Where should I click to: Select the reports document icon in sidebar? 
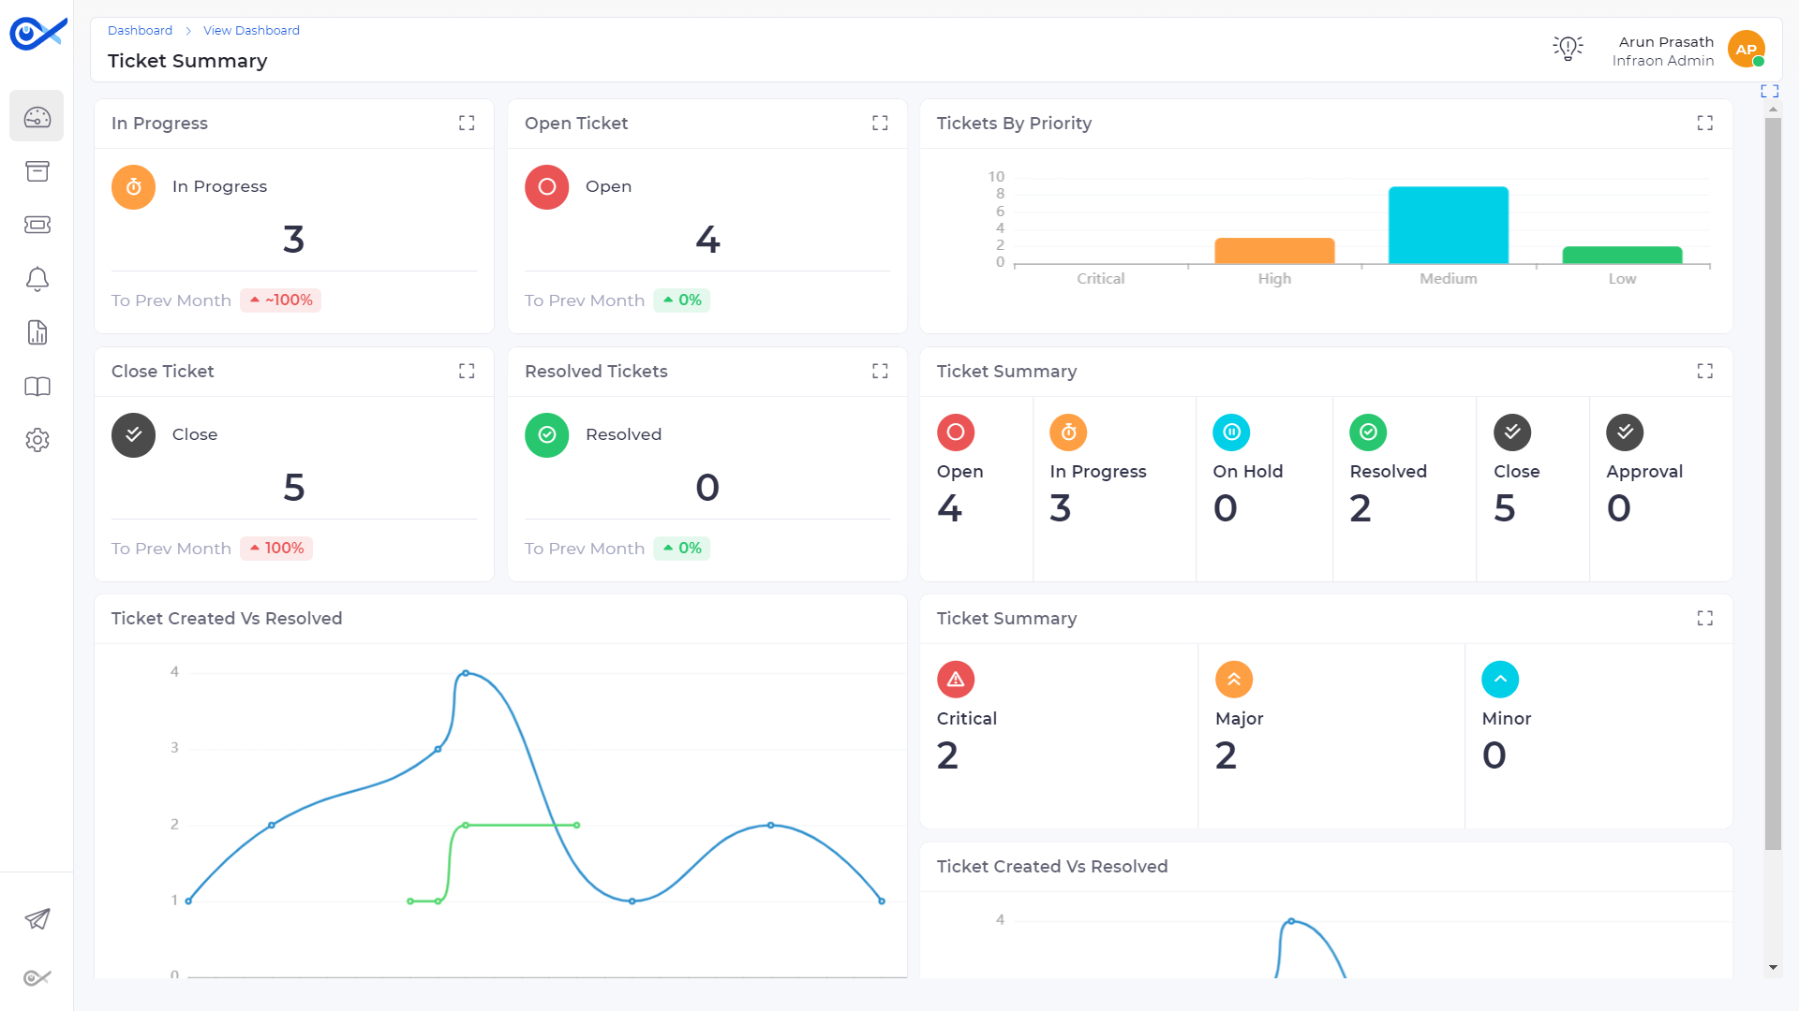point(37,332)
